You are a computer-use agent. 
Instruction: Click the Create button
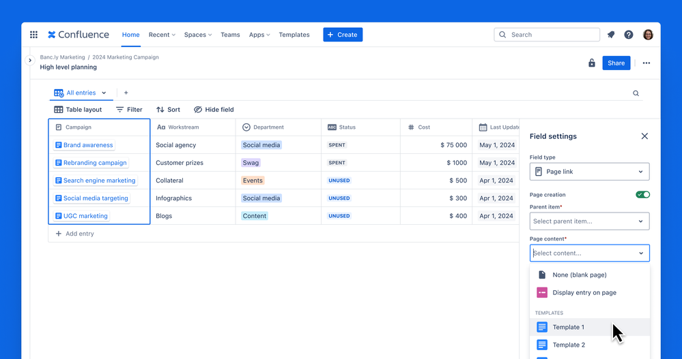pyautogui.click(x=343, y=35)
